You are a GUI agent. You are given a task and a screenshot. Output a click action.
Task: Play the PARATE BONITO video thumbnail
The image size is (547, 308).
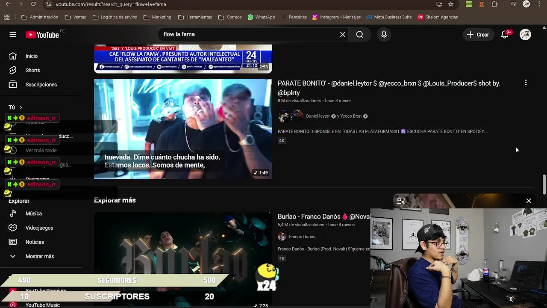click(183, 129)
